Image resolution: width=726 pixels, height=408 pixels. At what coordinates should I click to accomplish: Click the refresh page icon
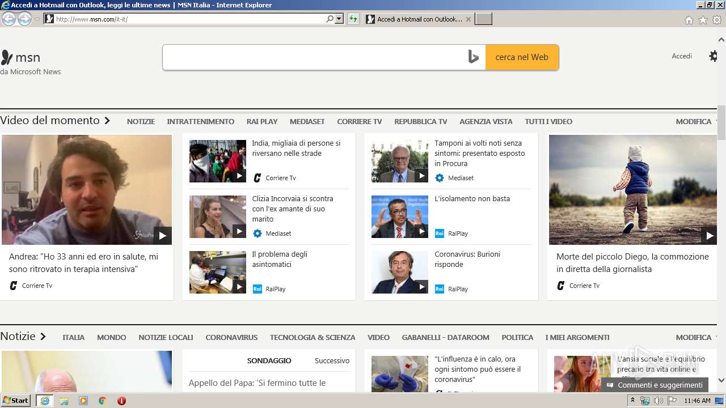pos(353,19)
